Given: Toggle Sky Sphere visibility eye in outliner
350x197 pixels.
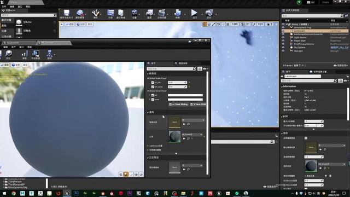Looking at the screenshot, I should pos(283,48).
